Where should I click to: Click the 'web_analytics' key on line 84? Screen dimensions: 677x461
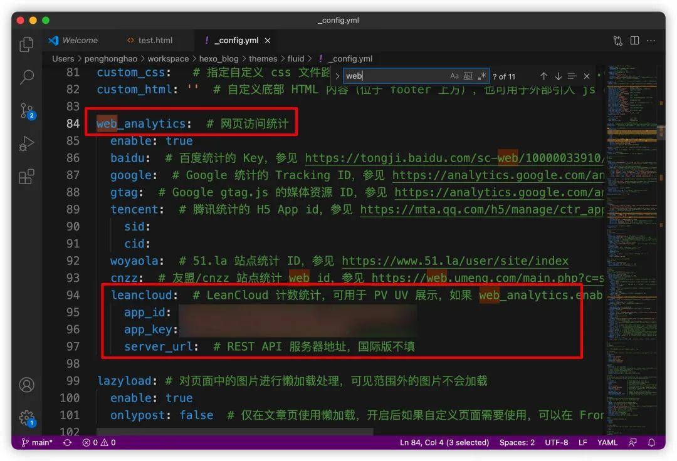tap(141, 124)
